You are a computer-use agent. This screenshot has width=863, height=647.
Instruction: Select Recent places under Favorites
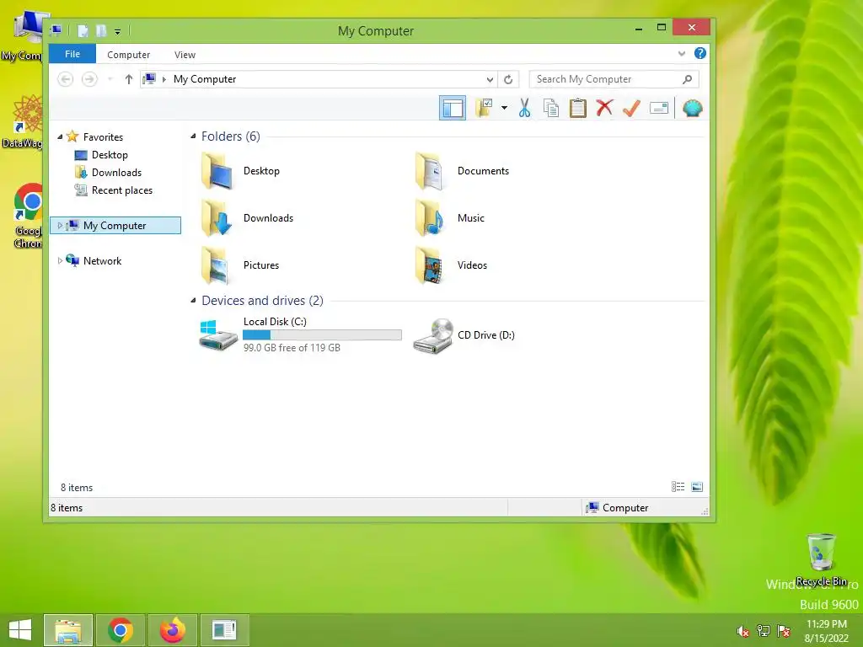pyautogui.click(x=122, y=190)
